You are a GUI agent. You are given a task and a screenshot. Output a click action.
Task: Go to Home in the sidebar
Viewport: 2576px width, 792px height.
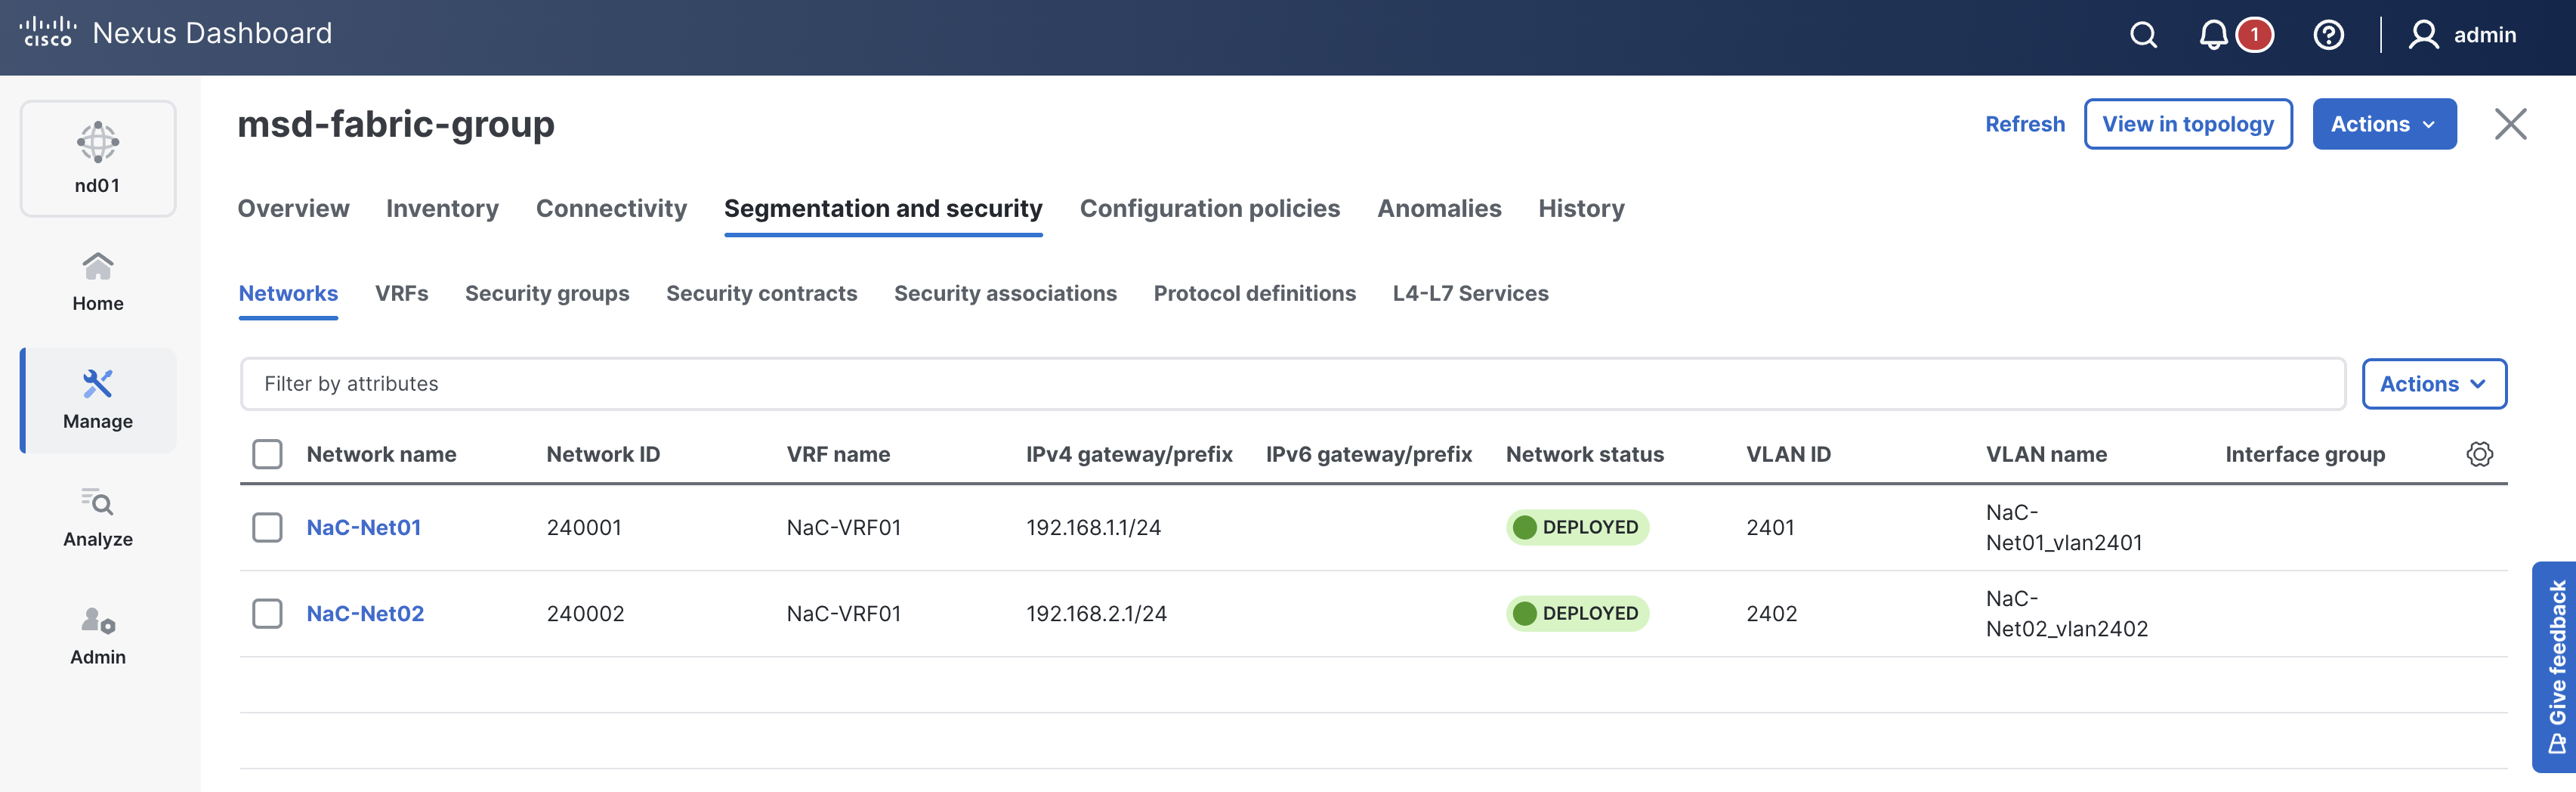[x=98, y=282]
